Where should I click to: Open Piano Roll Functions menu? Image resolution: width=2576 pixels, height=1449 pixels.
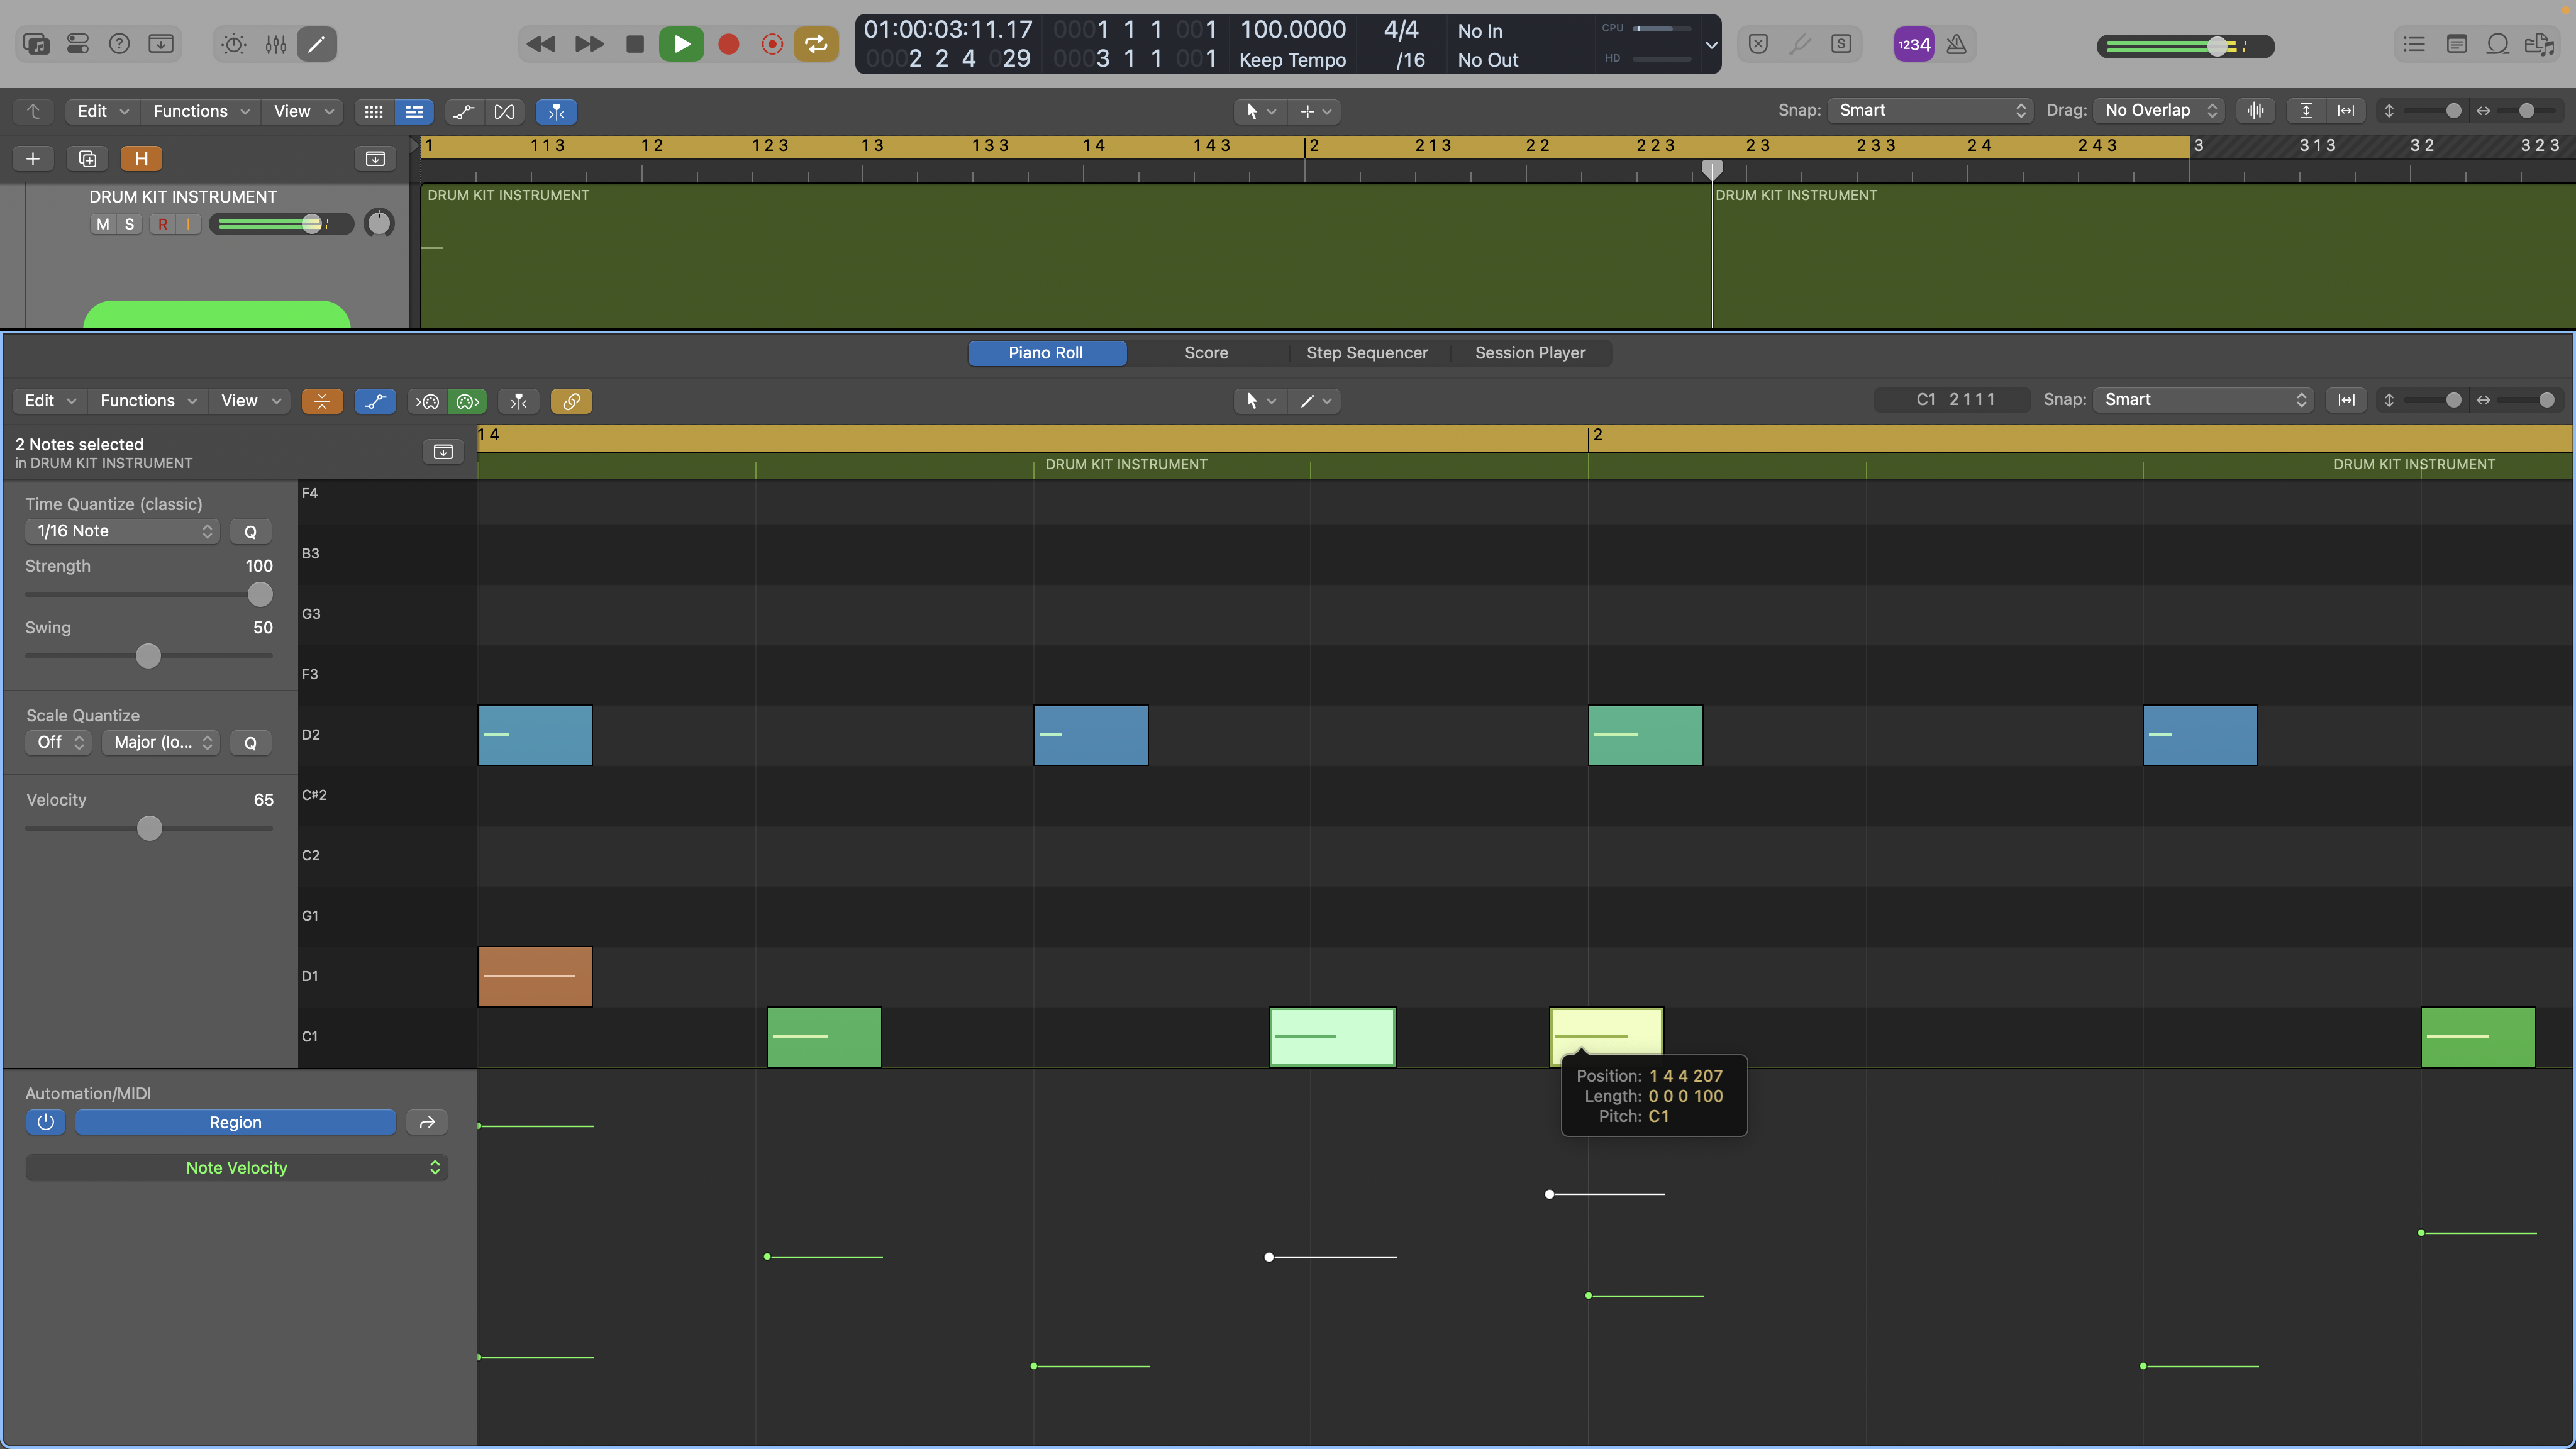(148, 400)
